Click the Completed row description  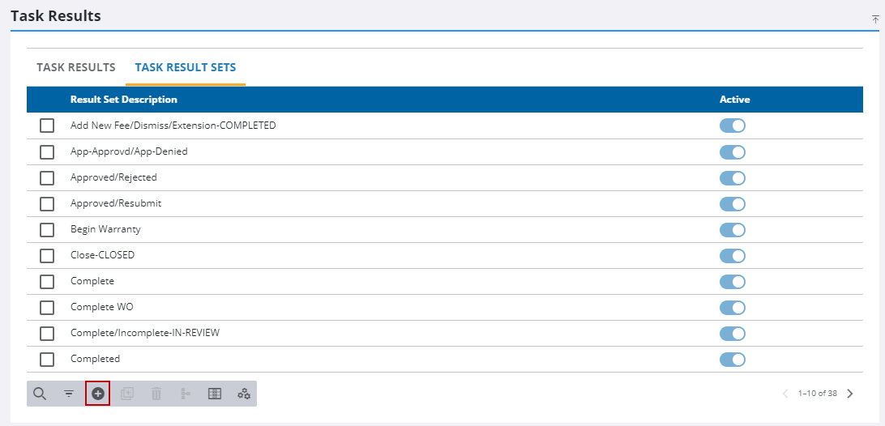pyautogui.click(x=95, y=359)
